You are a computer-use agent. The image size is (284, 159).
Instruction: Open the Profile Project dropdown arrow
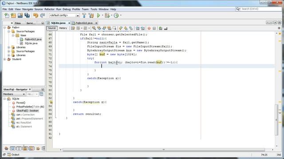pos(121,15)
